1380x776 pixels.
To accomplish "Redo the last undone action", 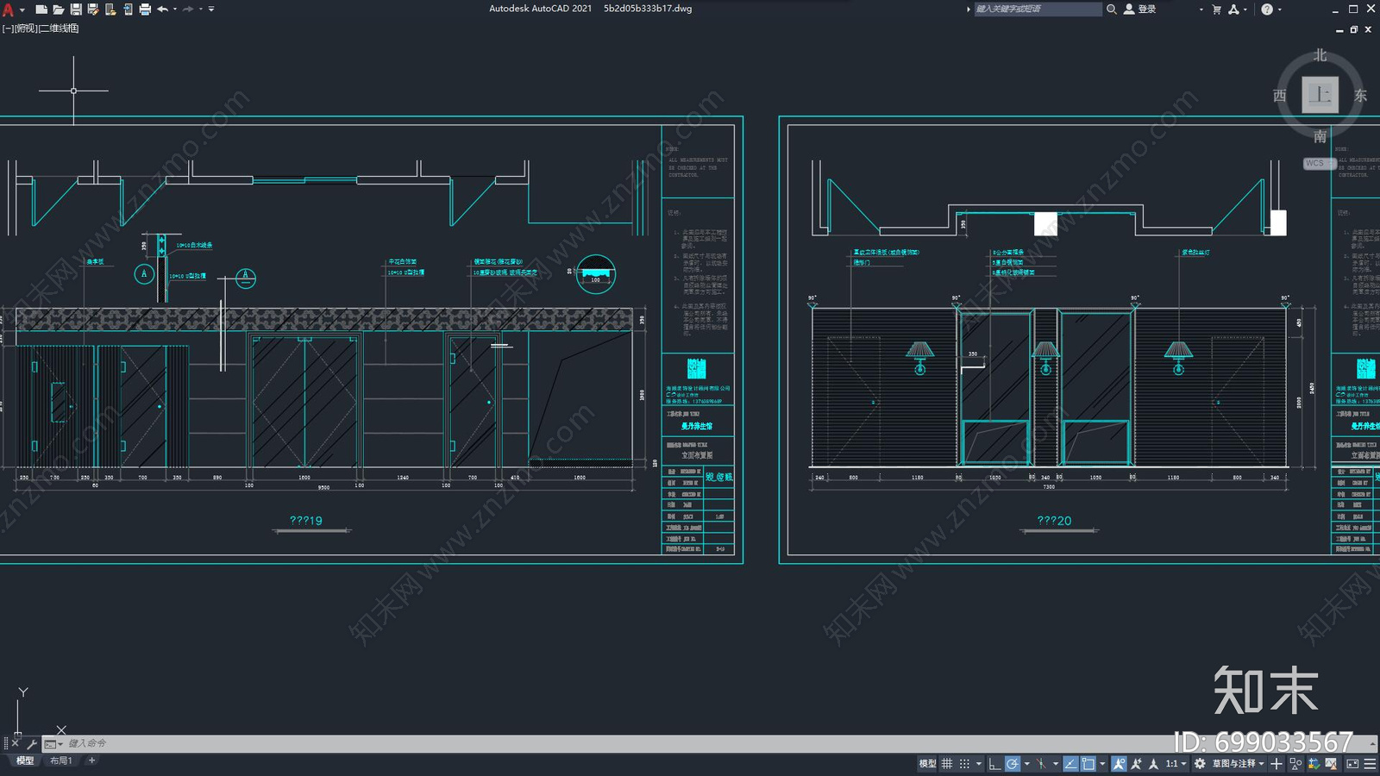I will (188, 9).
